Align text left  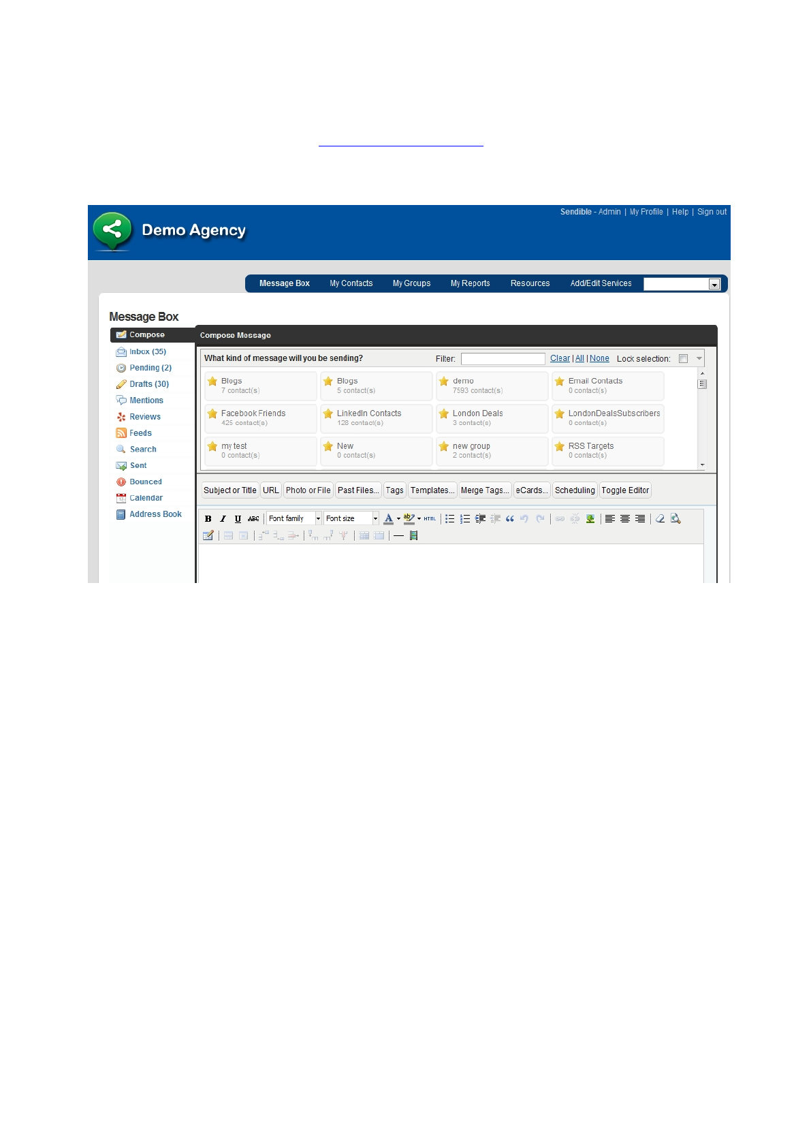coord(610,519)
